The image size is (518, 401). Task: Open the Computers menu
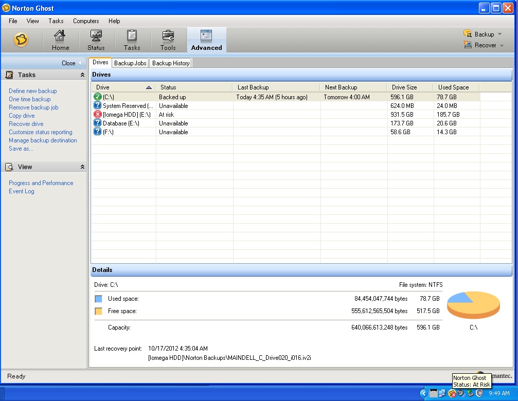(86, 21)
